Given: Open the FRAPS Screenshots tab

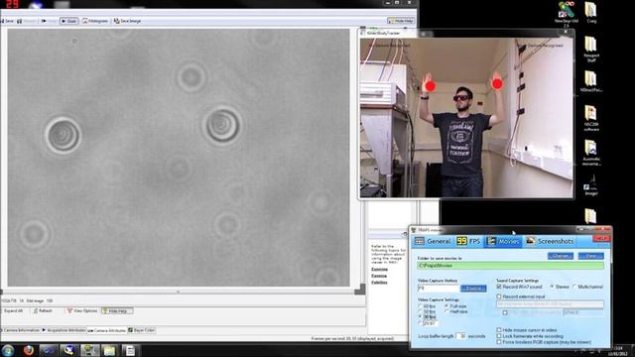Looking at the screenshot, I should click(550, 241).
